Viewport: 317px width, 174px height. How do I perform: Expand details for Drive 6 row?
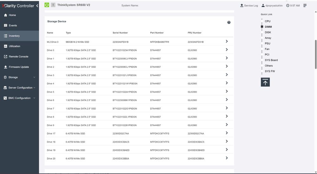click(227, 100)
